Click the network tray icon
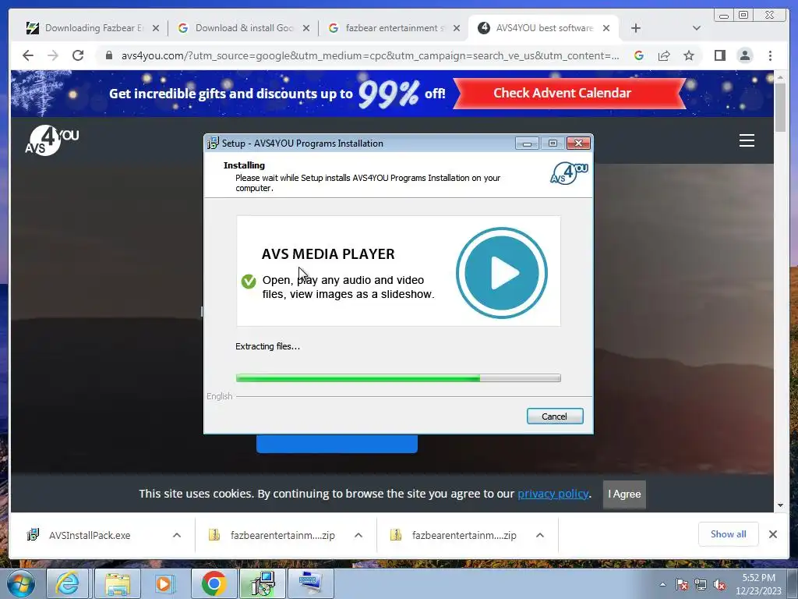The width and height of the screenshot is (798, 599). coord(701,585)
